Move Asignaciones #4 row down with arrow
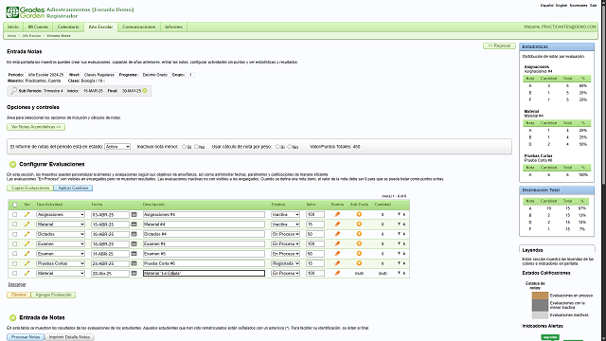606x341 pixels. (x=400, y=214)
